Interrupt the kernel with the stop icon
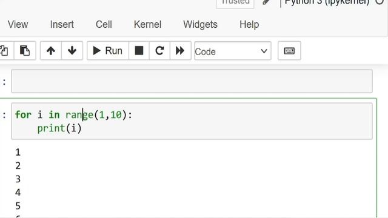Viewport: 388px width, 218px height. (139, 51)
